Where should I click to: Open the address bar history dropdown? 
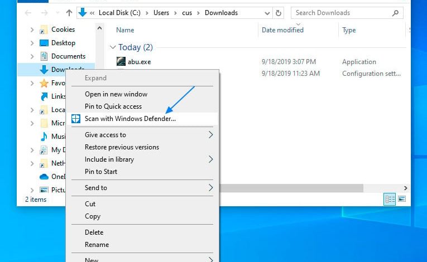coord(267,13)
